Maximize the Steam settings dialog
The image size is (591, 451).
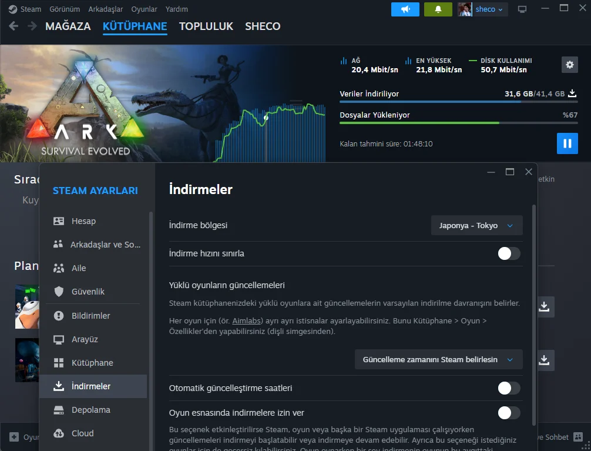pos(509,172)
